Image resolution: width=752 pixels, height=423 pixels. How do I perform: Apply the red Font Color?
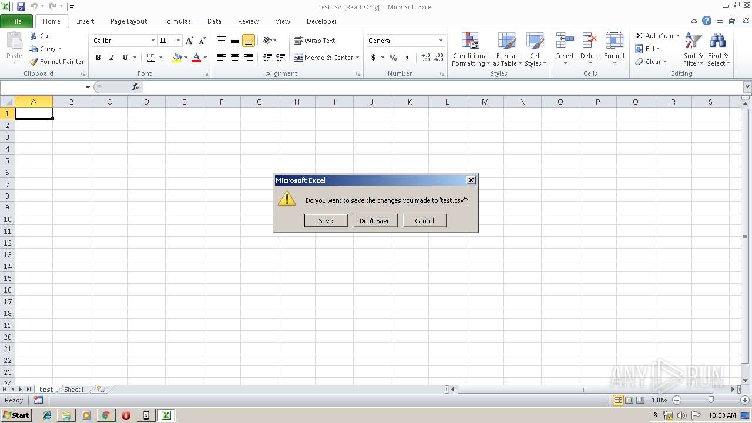[196, 58]
